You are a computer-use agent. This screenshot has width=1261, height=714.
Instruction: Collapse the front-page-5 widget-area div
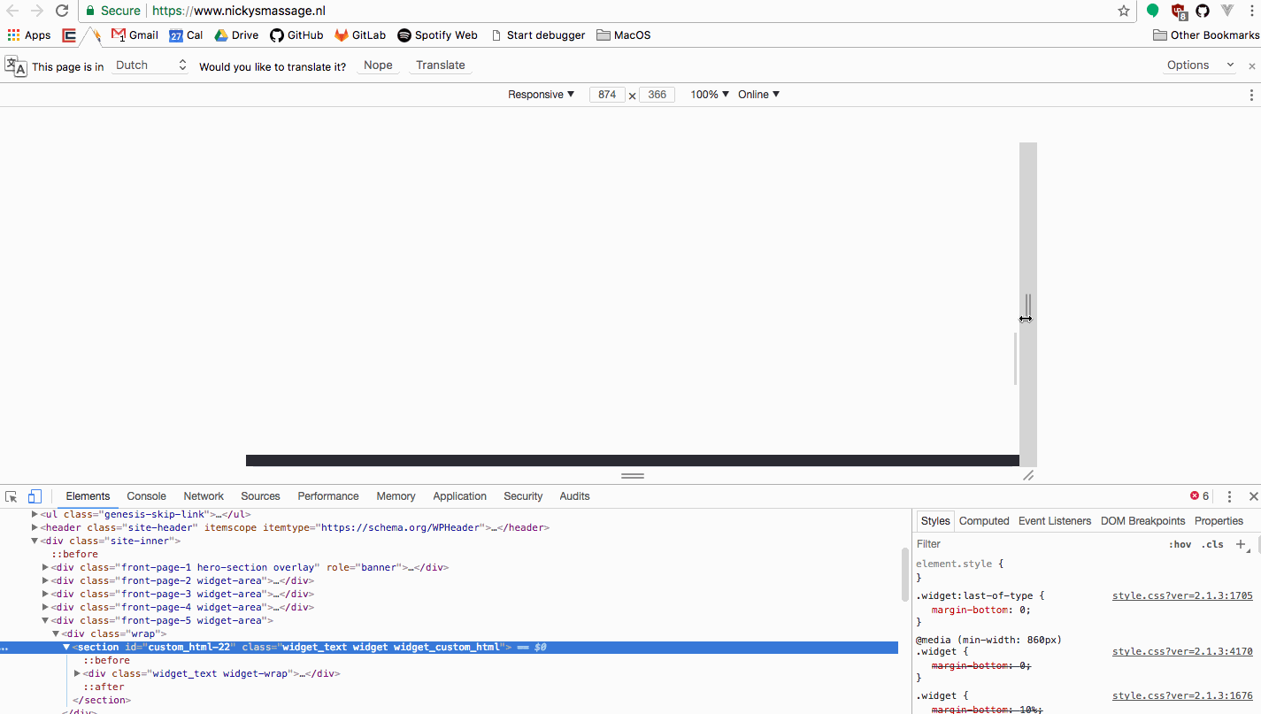coord(45,620)
